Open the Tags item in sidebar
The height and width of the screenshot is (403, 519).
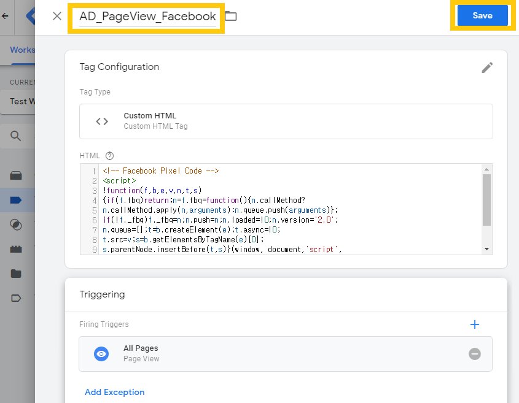[16, 200]
